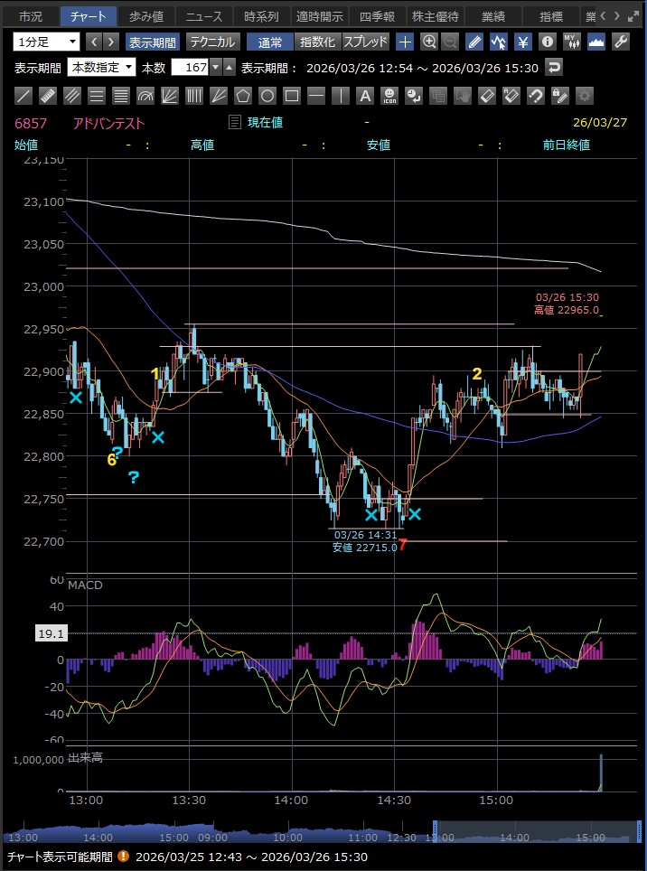The width and height of the screenshot is (647, 871).
Task: Click the yen price icon
Action: (x=523, y=42)
